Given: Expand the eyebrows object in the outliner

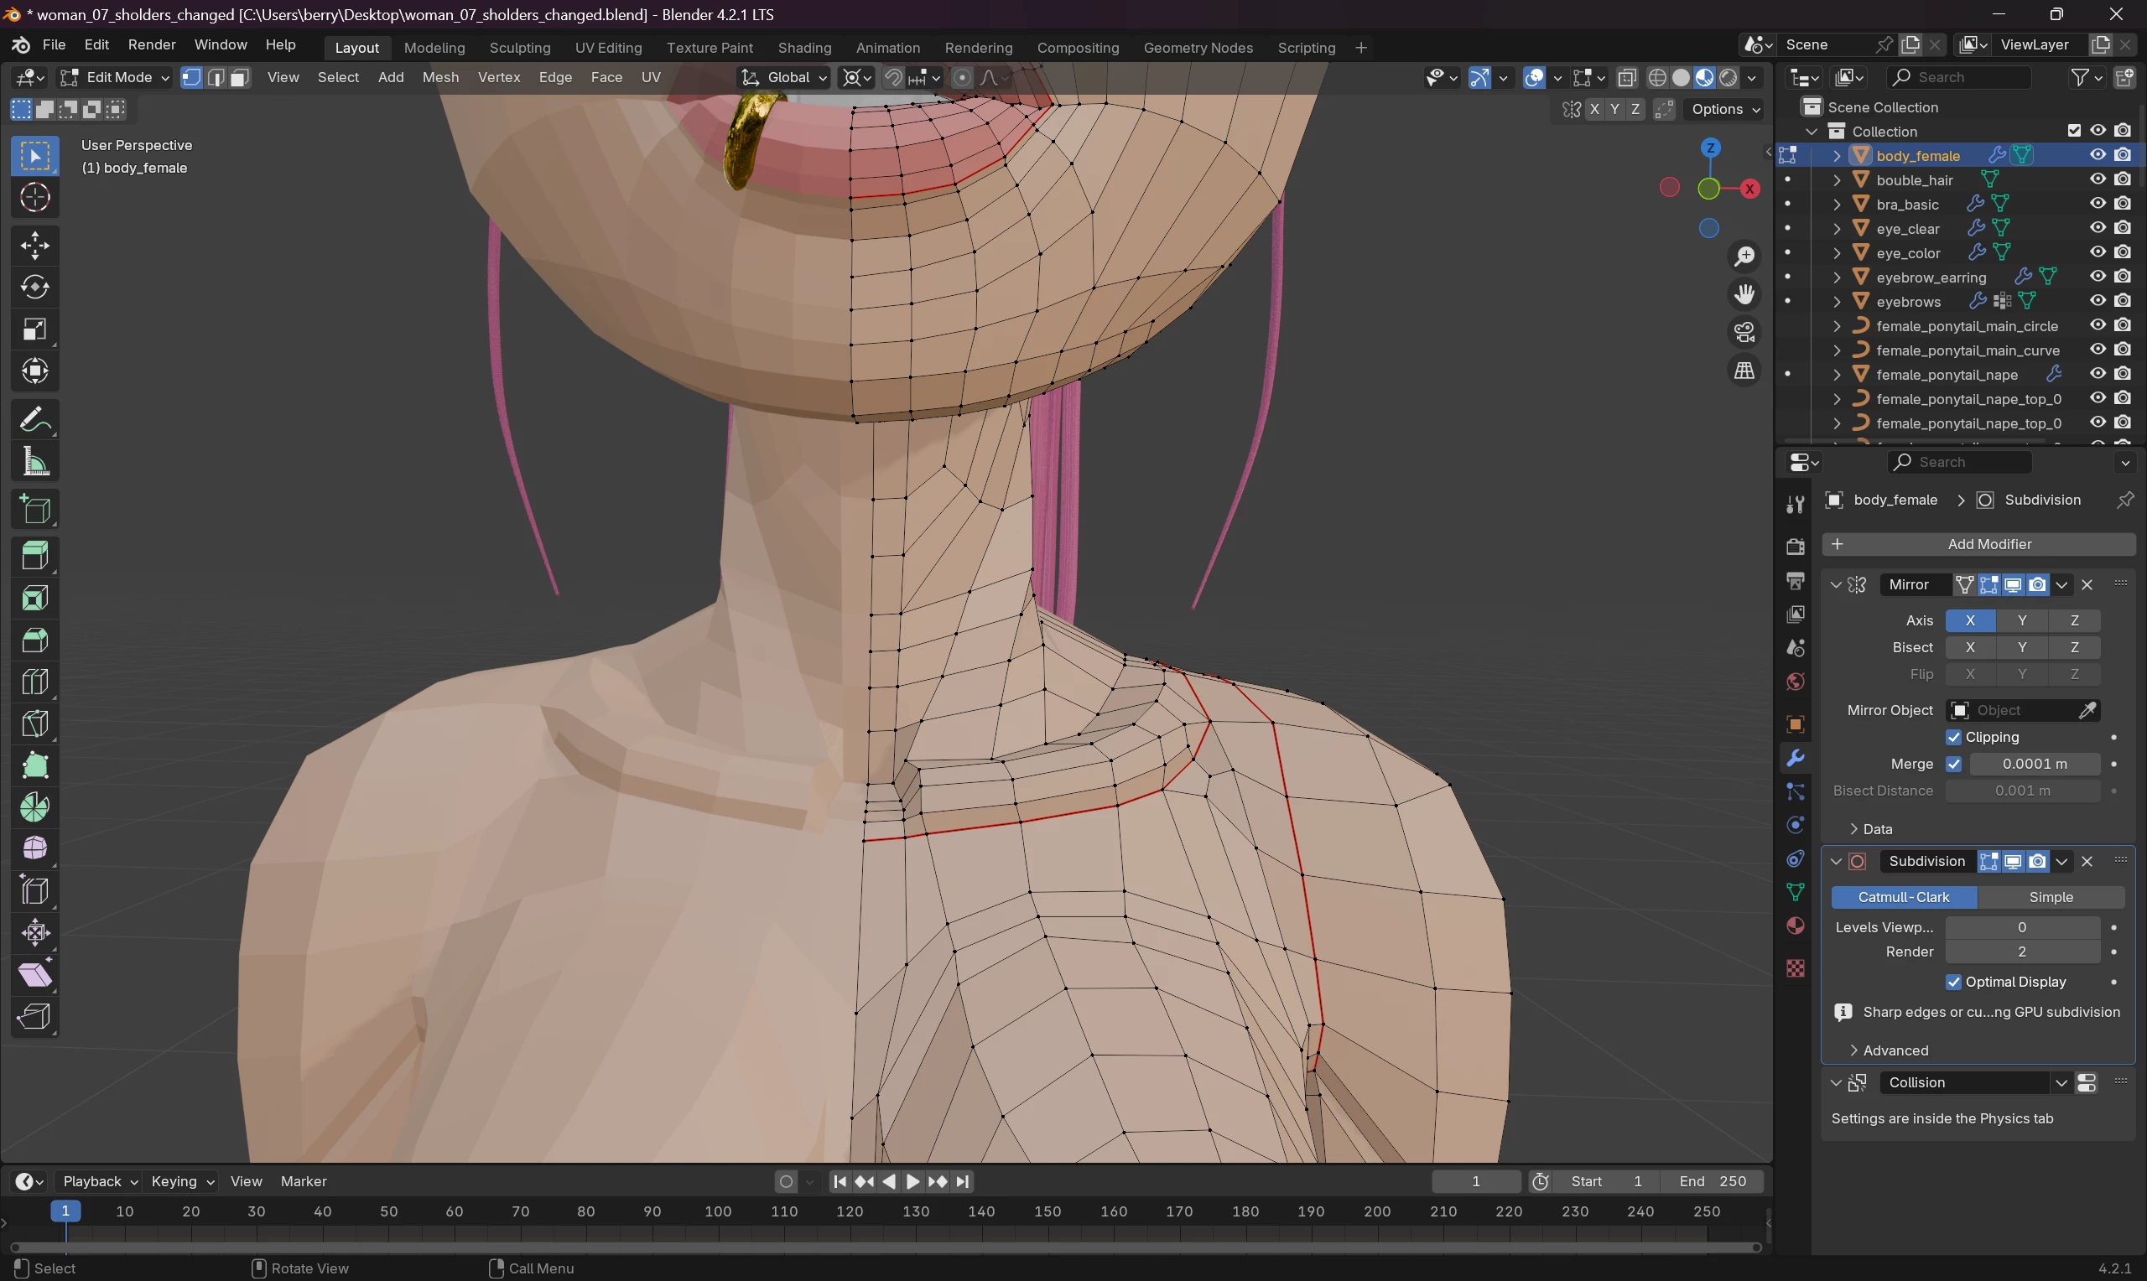Looking at the screenshot, I should [1837, 301].
